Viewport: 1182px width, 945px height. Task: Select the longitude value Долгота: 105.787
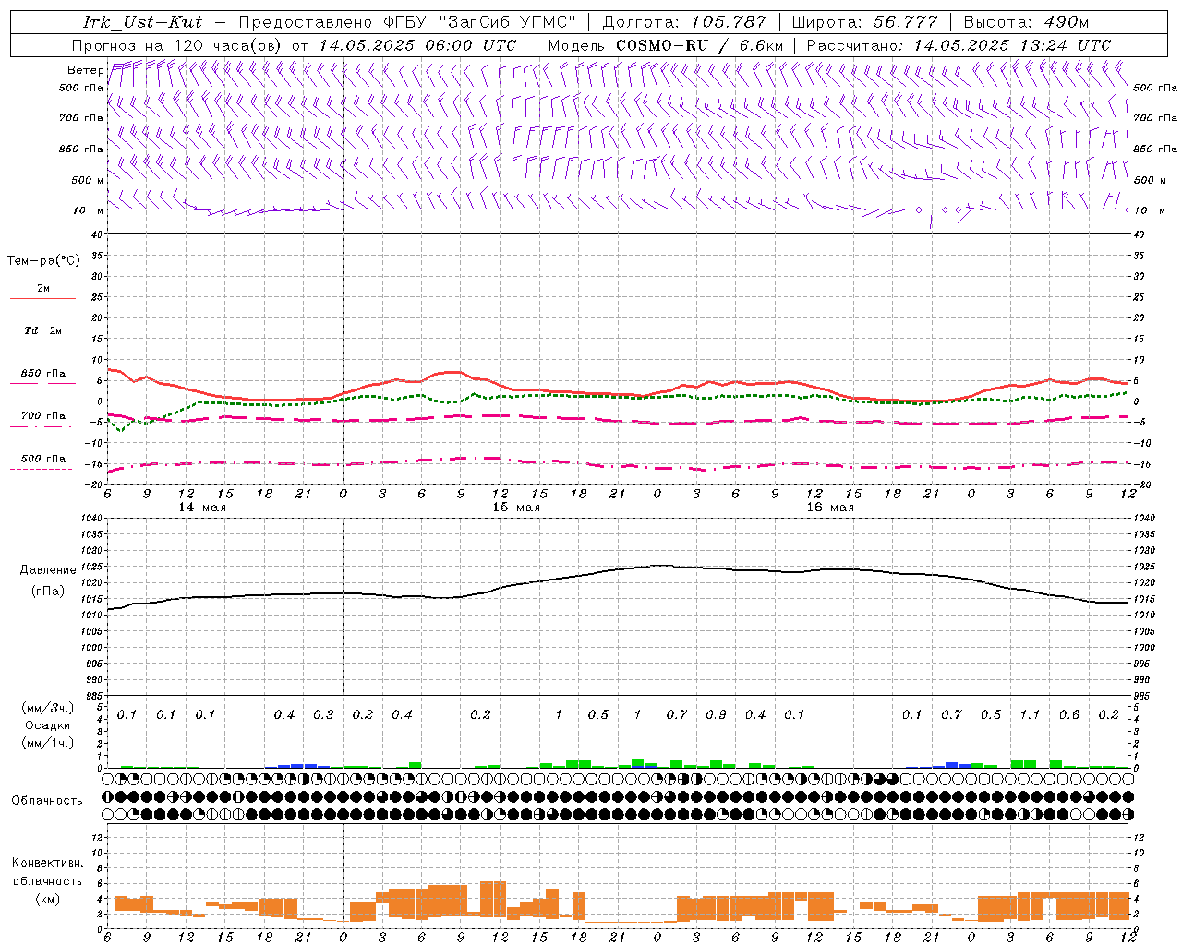click(684, 22)
